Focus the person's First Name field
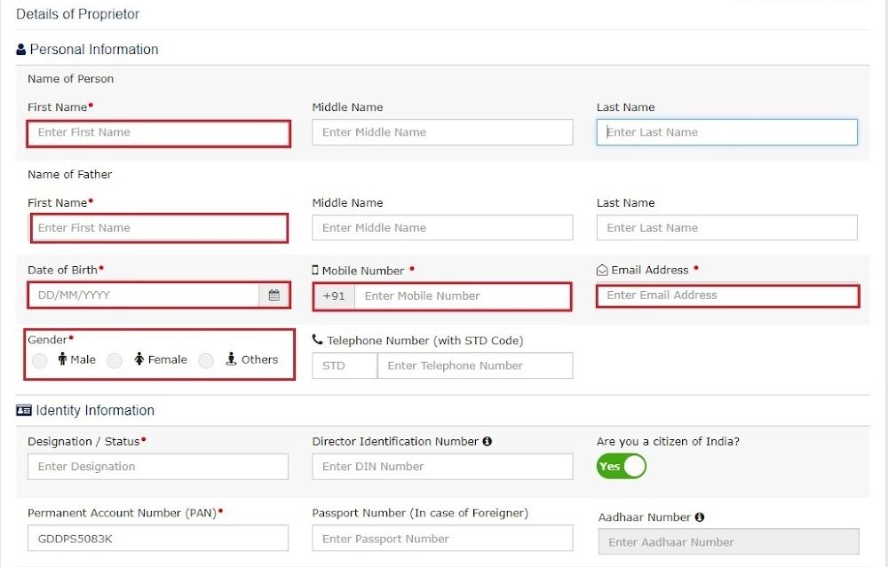Screen dimensions: 888x567 [159, 134]
